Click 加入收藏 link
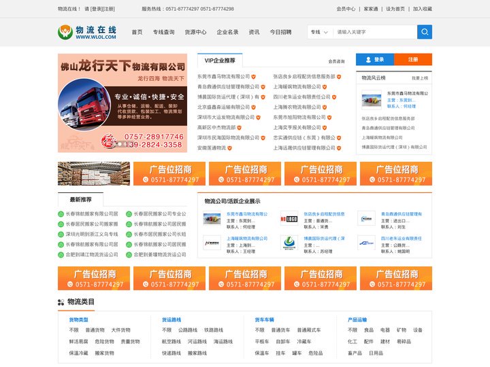Viewport: 490px width, 367px height. pyautogui.click(x=422, y=9)
